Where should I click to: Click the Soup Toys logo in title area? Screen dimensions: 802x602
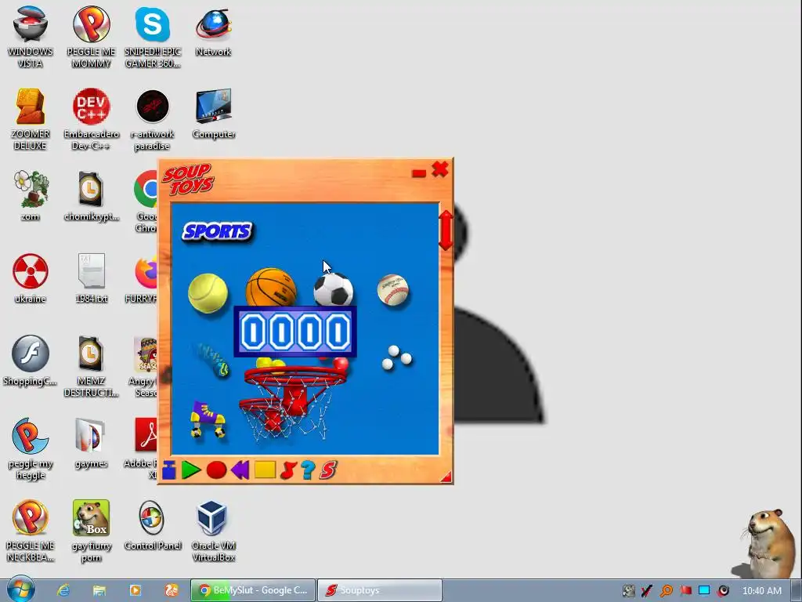[x=188, y=180]
